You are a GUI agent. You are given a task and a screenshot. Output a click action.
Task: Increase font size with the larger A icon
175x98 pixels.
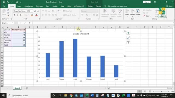35,11
